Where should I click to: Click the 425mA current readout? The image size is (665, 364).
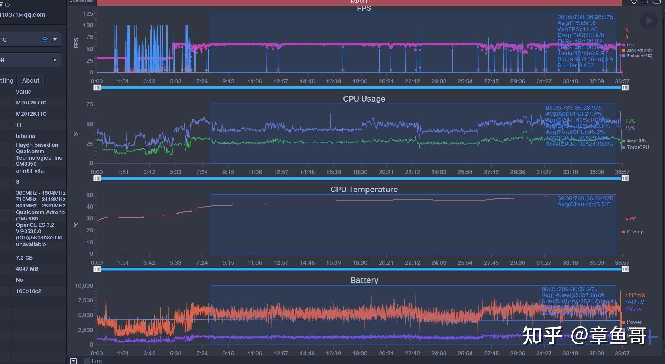click(x=633, y=309)
